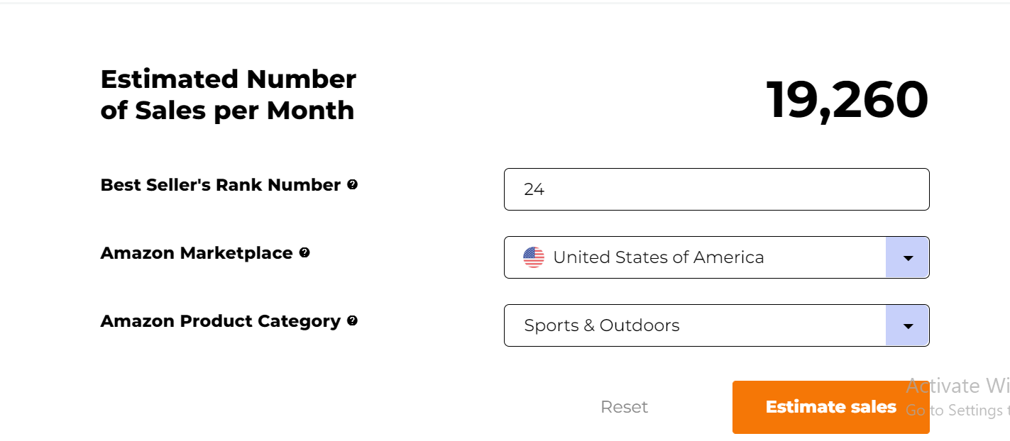Click the Amazon Product Category label text
The height and width of the screenshot is (441, 1010).
point(221,321)
